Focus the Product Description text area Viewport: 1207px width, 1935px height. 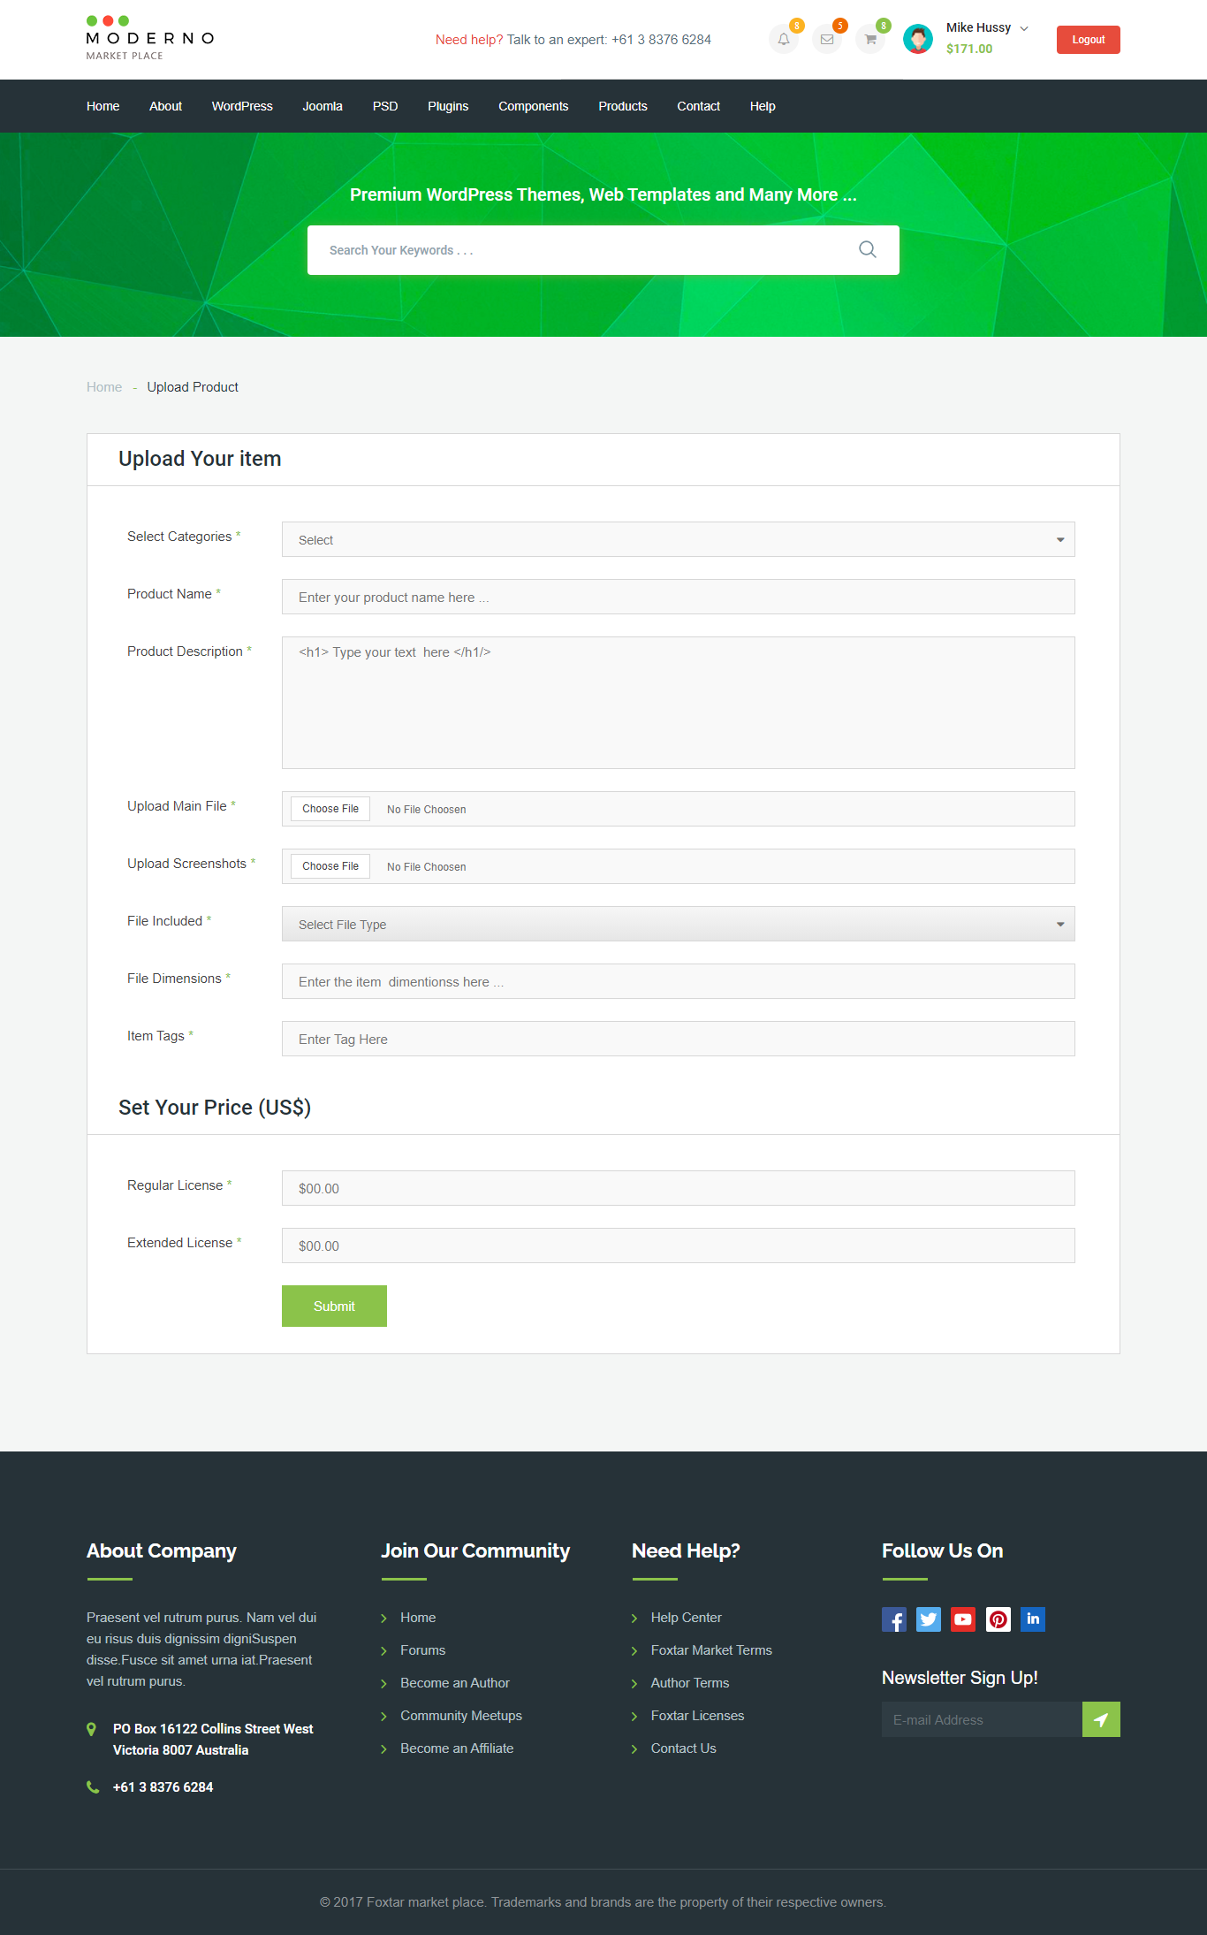(679, 703)
